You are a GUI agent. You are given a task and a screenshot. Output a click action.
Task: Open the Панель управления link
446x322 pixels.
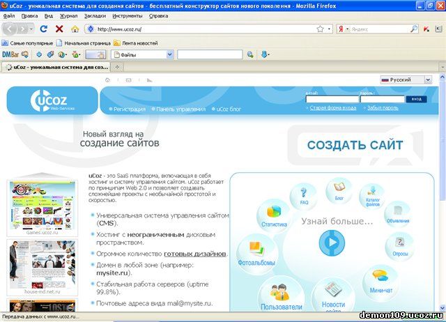(181, 109)
